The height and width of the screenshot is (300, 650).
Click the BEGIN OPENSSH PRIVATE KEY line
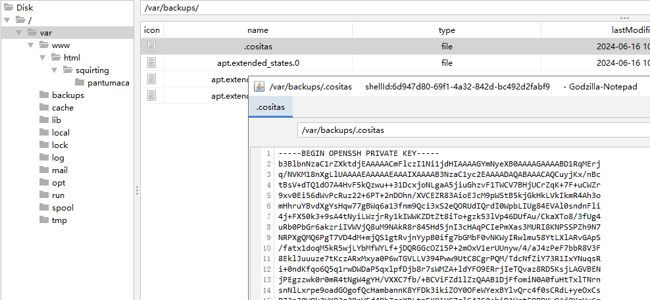359,153
